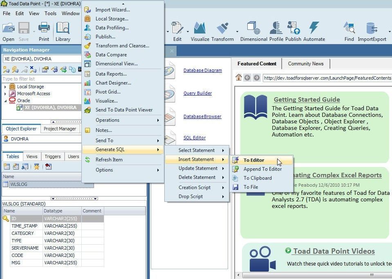392x279 pixels.
Task: Open the Toad Data Point Videos link
Action: coord(334,251)
